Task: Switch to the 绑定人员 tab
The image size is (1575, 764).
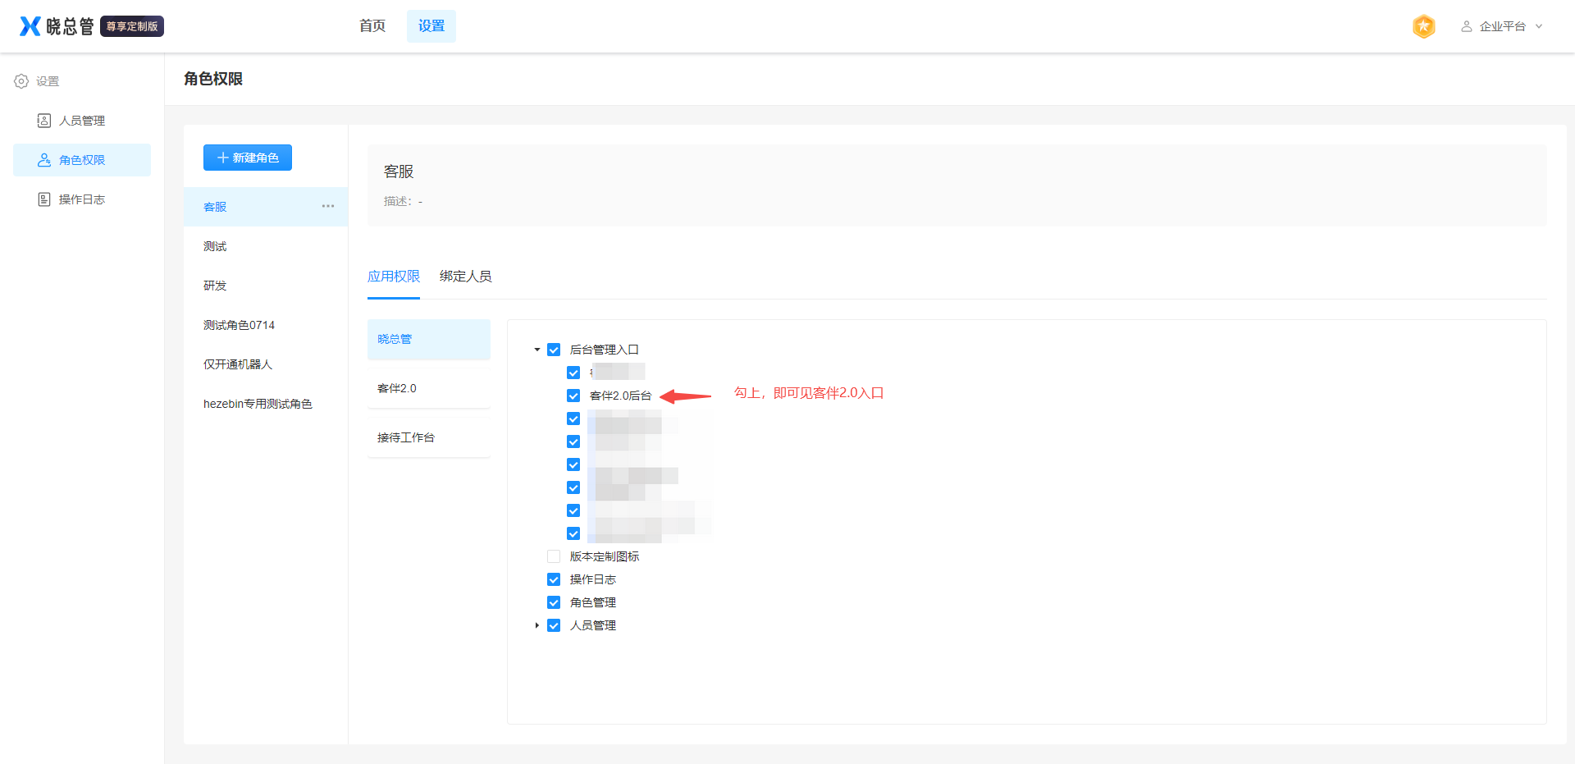Action: coord(466,277)
